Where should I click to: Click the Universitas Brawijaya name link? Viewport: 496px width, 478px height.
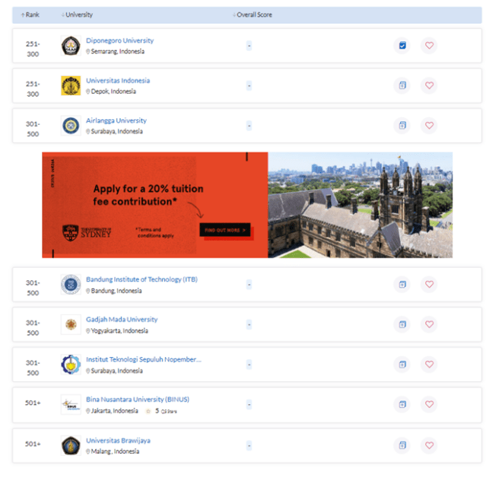(118, 440)
